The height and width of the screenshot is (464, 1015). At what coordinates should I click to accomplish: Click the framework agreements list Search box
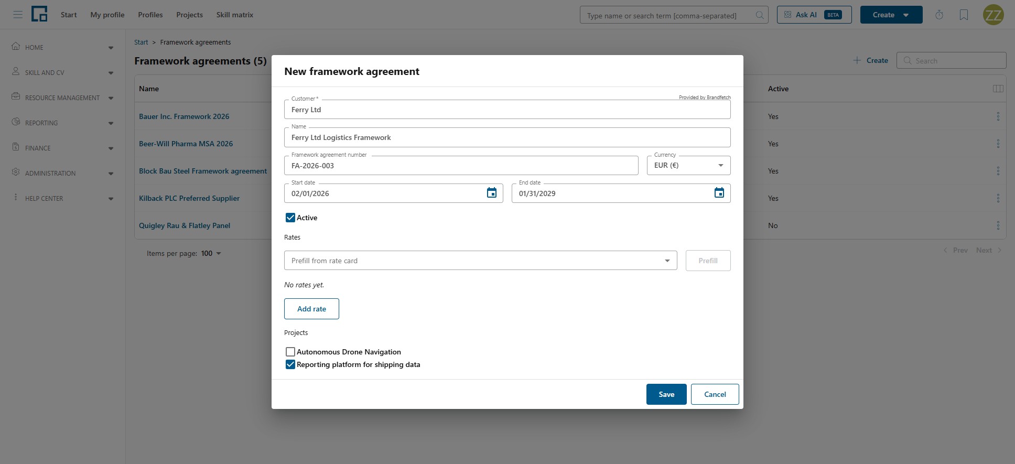pyautogui.click(x=951, y=60)
